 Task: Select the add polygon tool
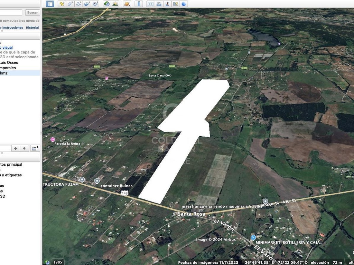click(70, 4)
